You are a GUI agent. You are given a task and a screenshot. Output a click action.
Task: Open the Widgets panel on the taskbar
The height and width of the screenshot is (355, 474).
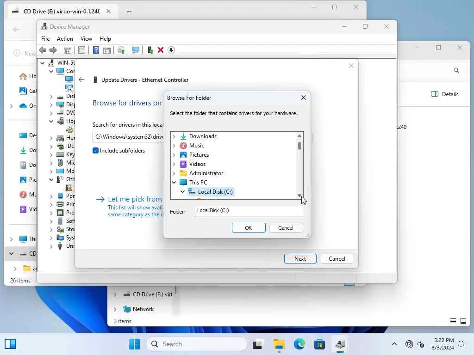[x=10, y=344]
